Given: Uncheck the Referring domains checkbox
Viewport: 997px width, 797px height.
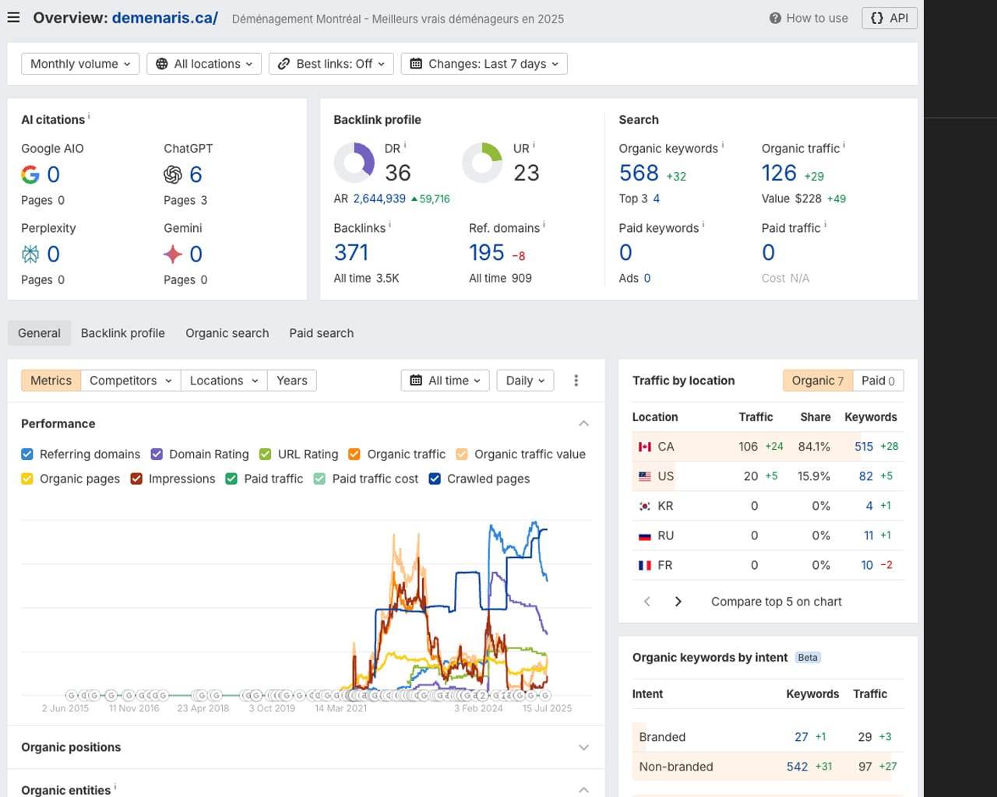Looking at the screenshot, I should pyautogui.click(x=27, y=455).
